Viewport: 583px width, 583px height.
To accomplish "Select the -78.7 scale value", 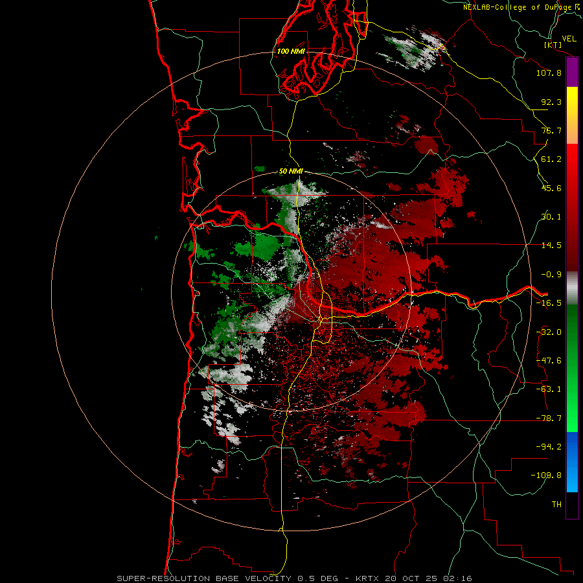I will 549,418.
